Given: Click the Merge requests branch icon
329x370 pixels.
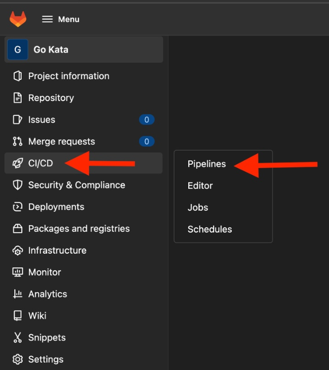Looking at the screenshot, I should 17,142.
